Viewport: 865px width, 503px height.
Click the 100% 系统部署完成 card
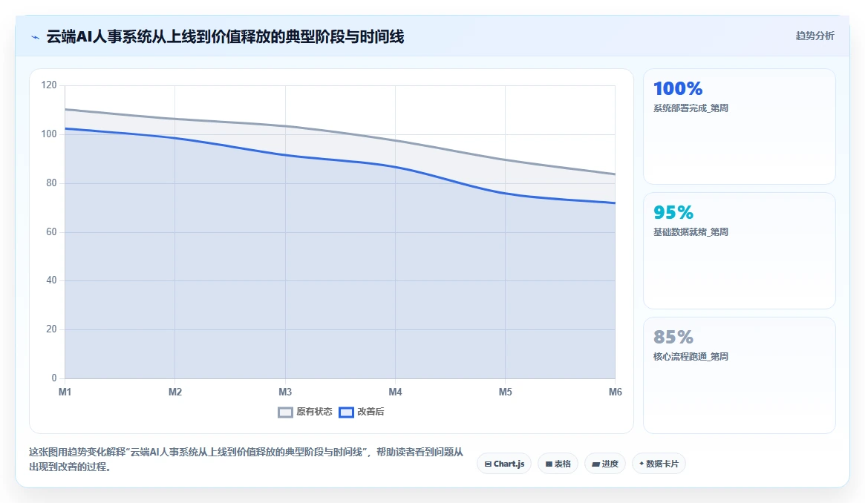click(740, 127)
